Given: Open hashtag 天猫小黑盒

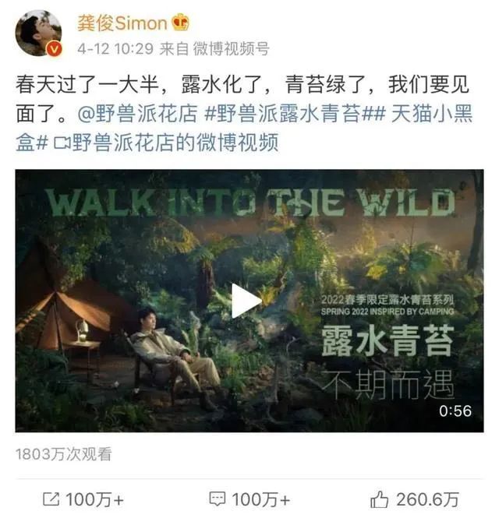Looking at the screenshot, I should tap(244, 129).
